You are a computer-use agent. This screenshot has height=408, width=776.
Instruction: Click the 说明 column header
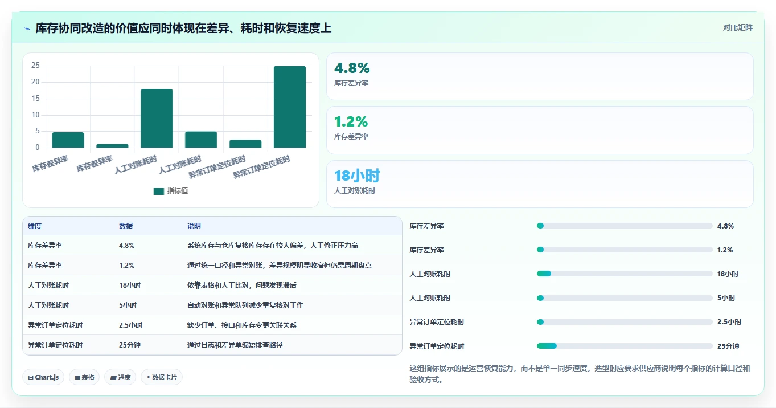194,226
